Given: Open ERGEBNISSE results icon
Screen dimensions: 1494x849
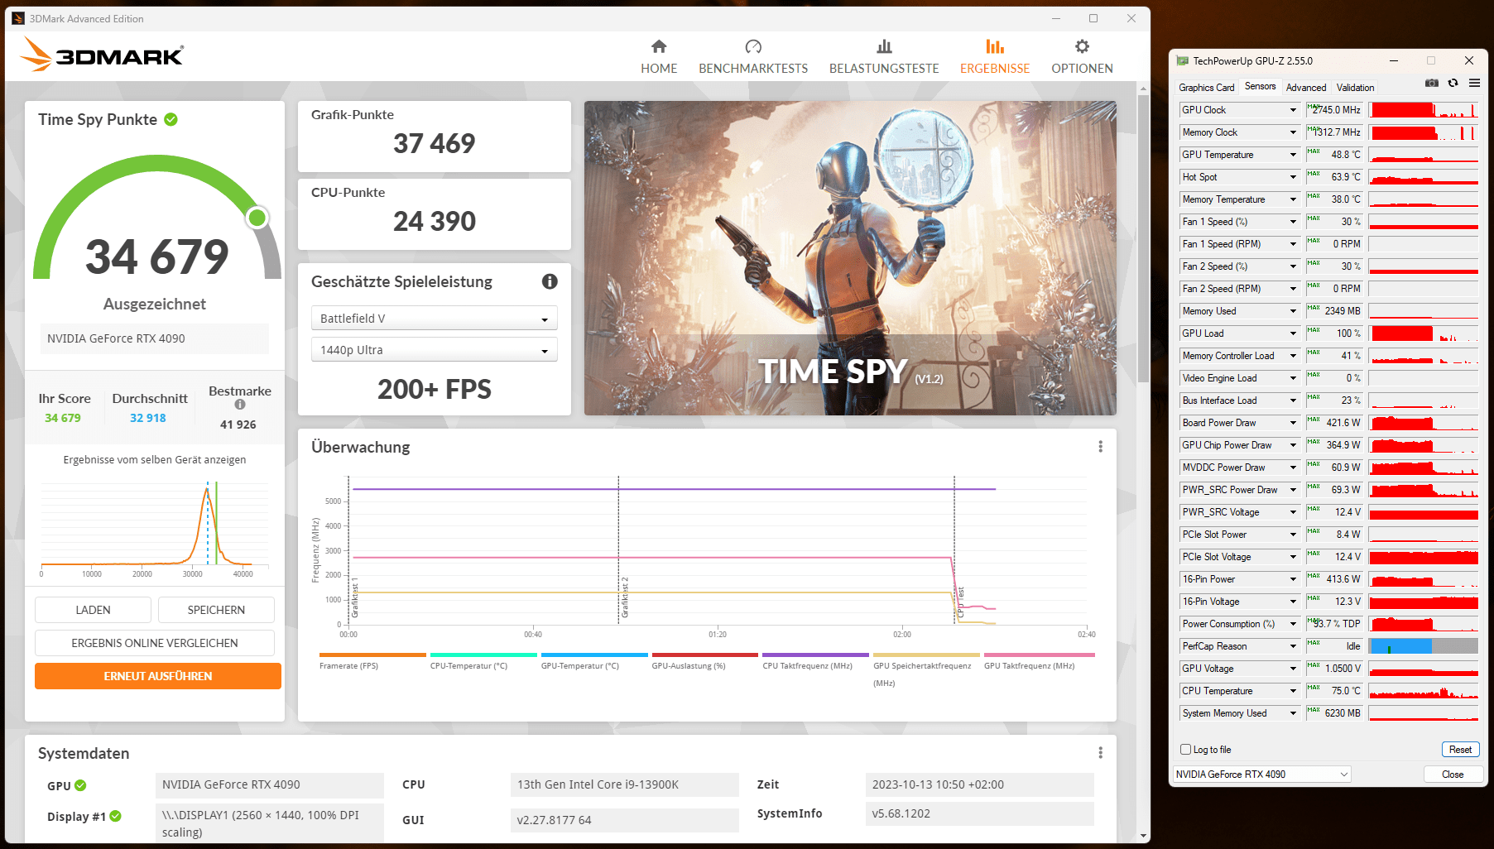Looking at the screenshot, I should pyautogui.click(x=995, y=46).
